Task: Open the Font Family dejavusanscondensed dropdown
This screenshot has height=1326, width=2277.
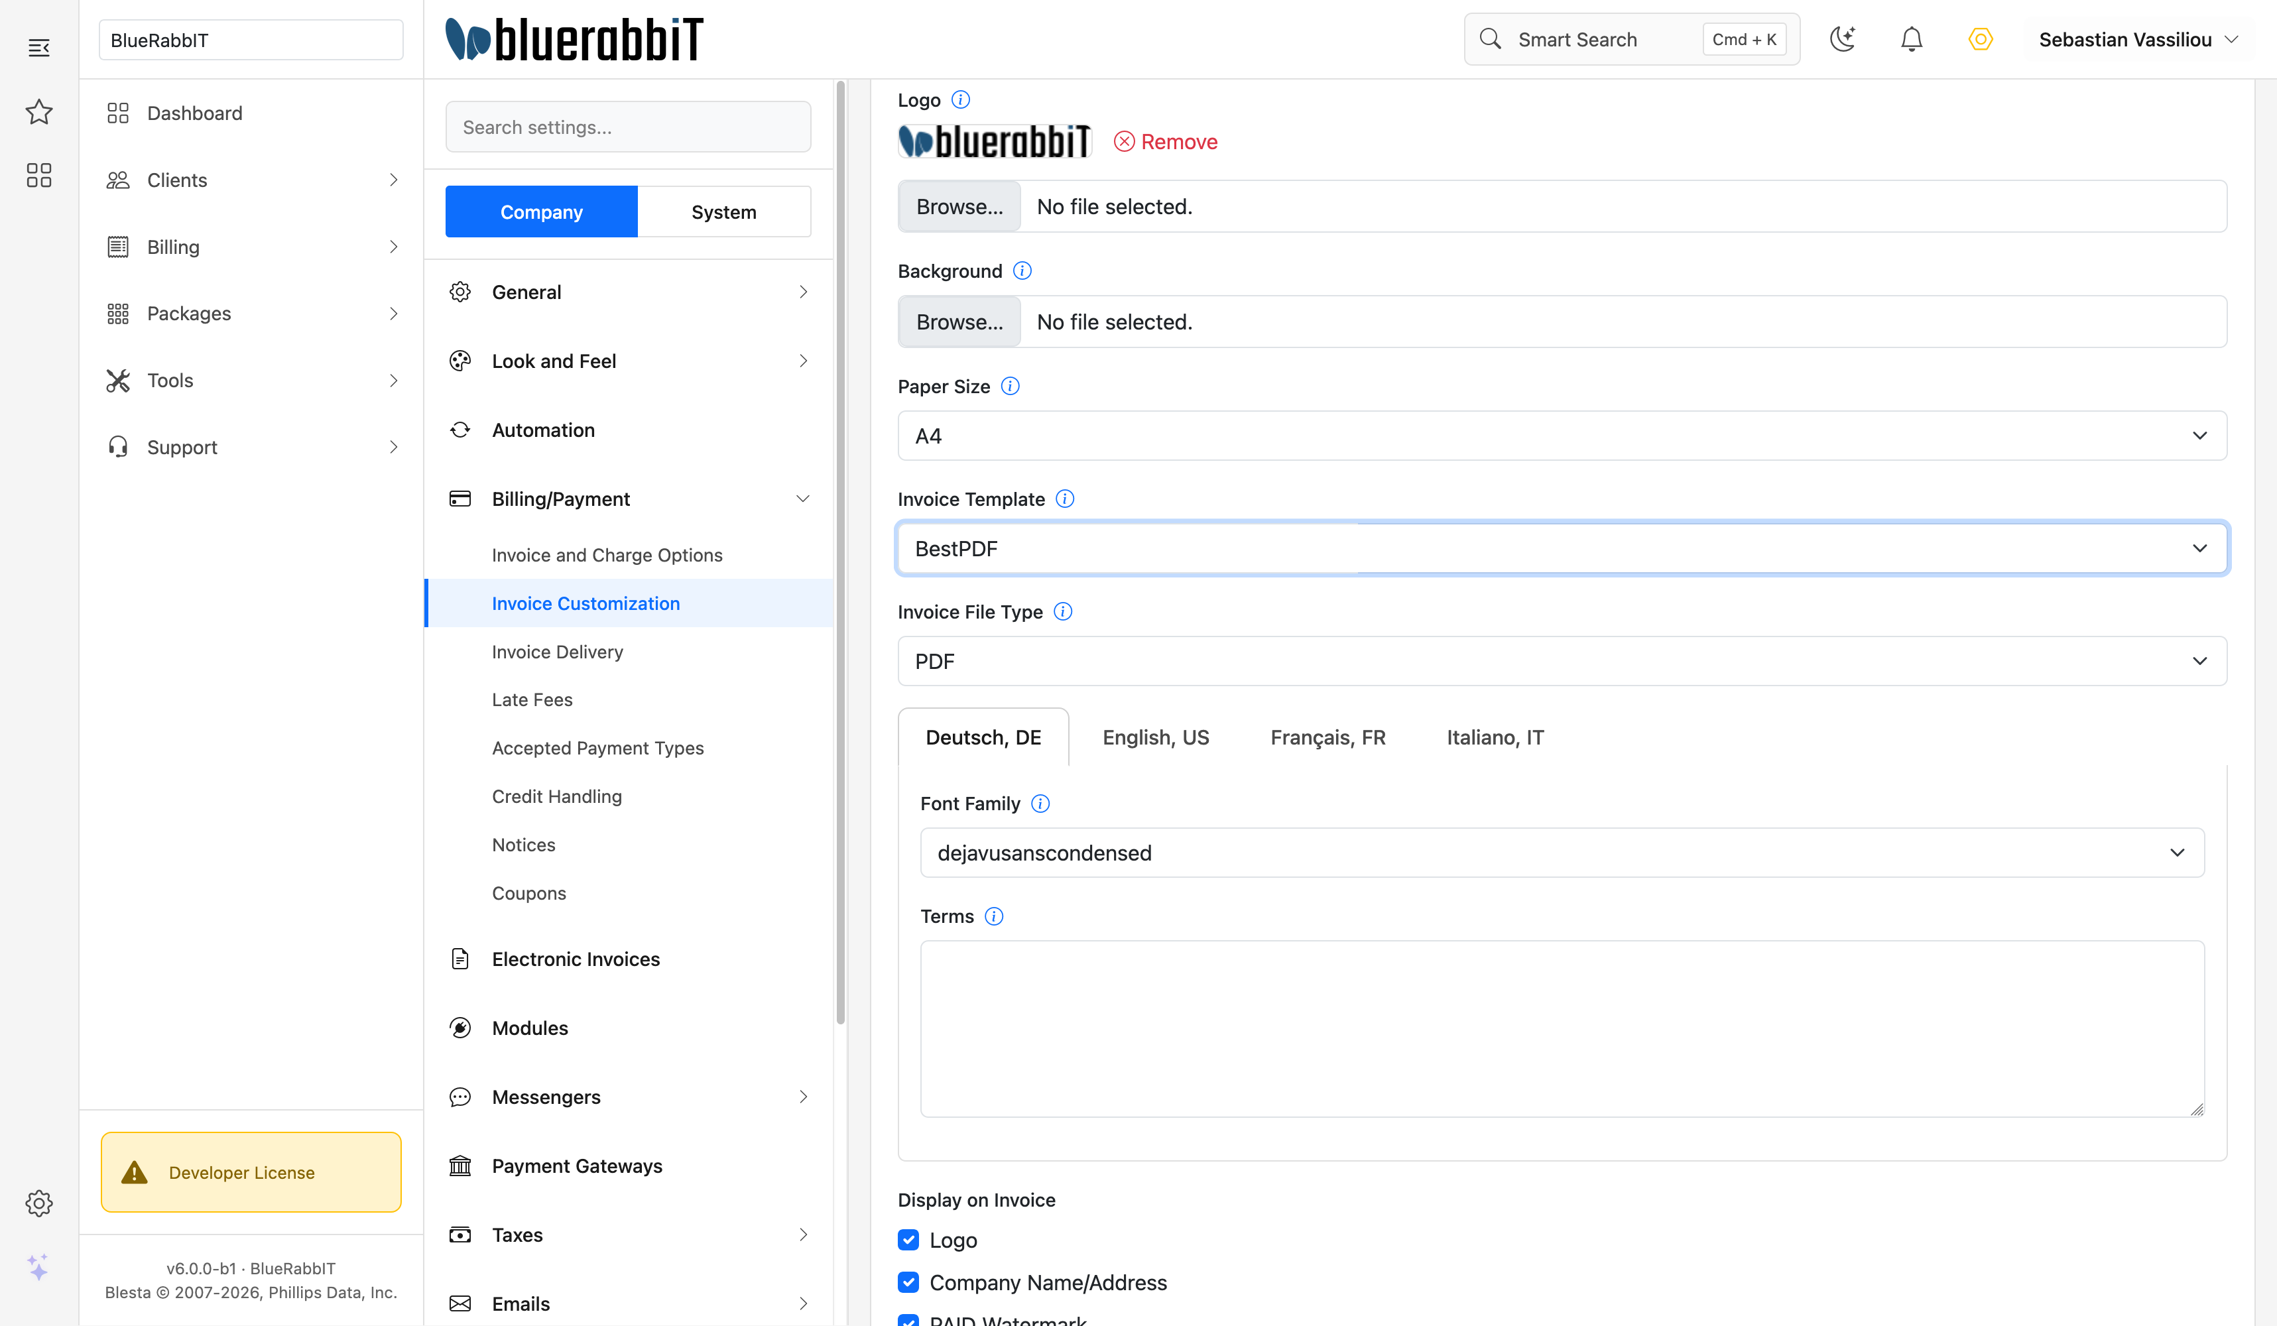Action: [1562, 853]
